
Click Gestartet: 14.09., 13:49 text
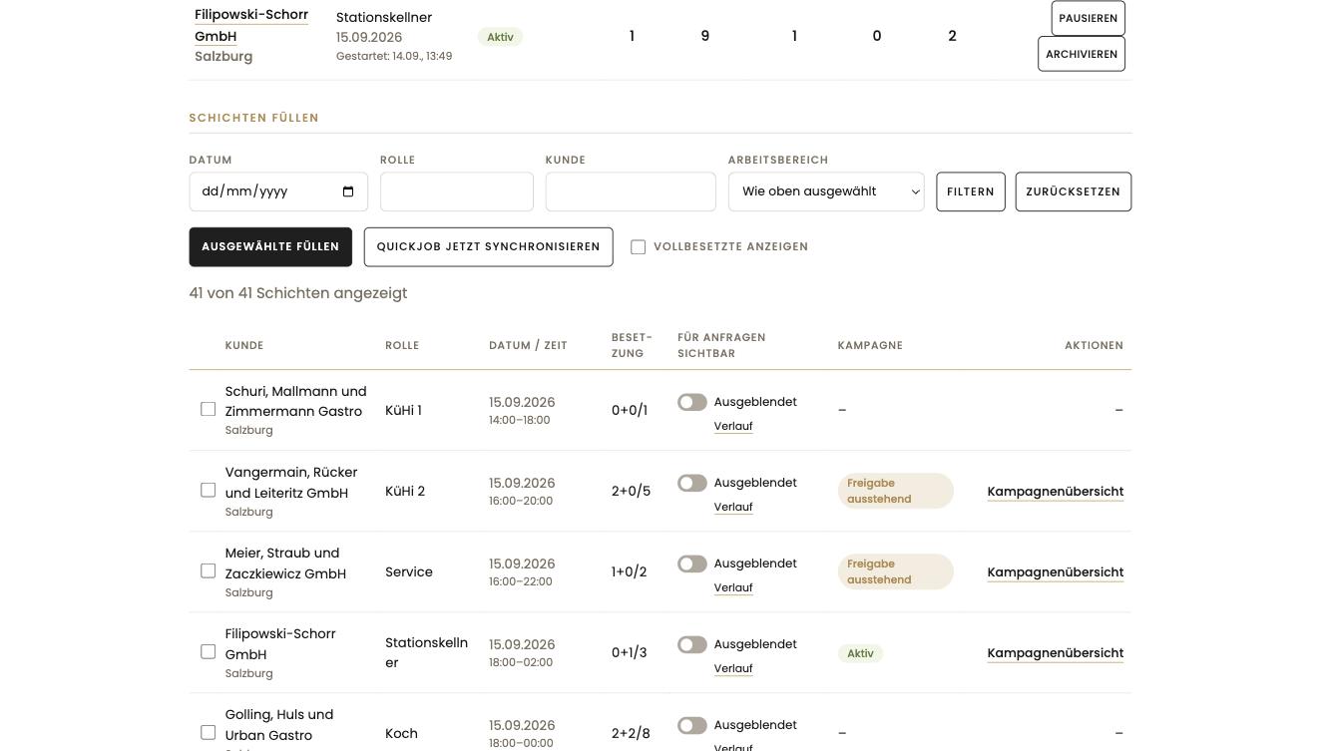[x=394, y=56]
